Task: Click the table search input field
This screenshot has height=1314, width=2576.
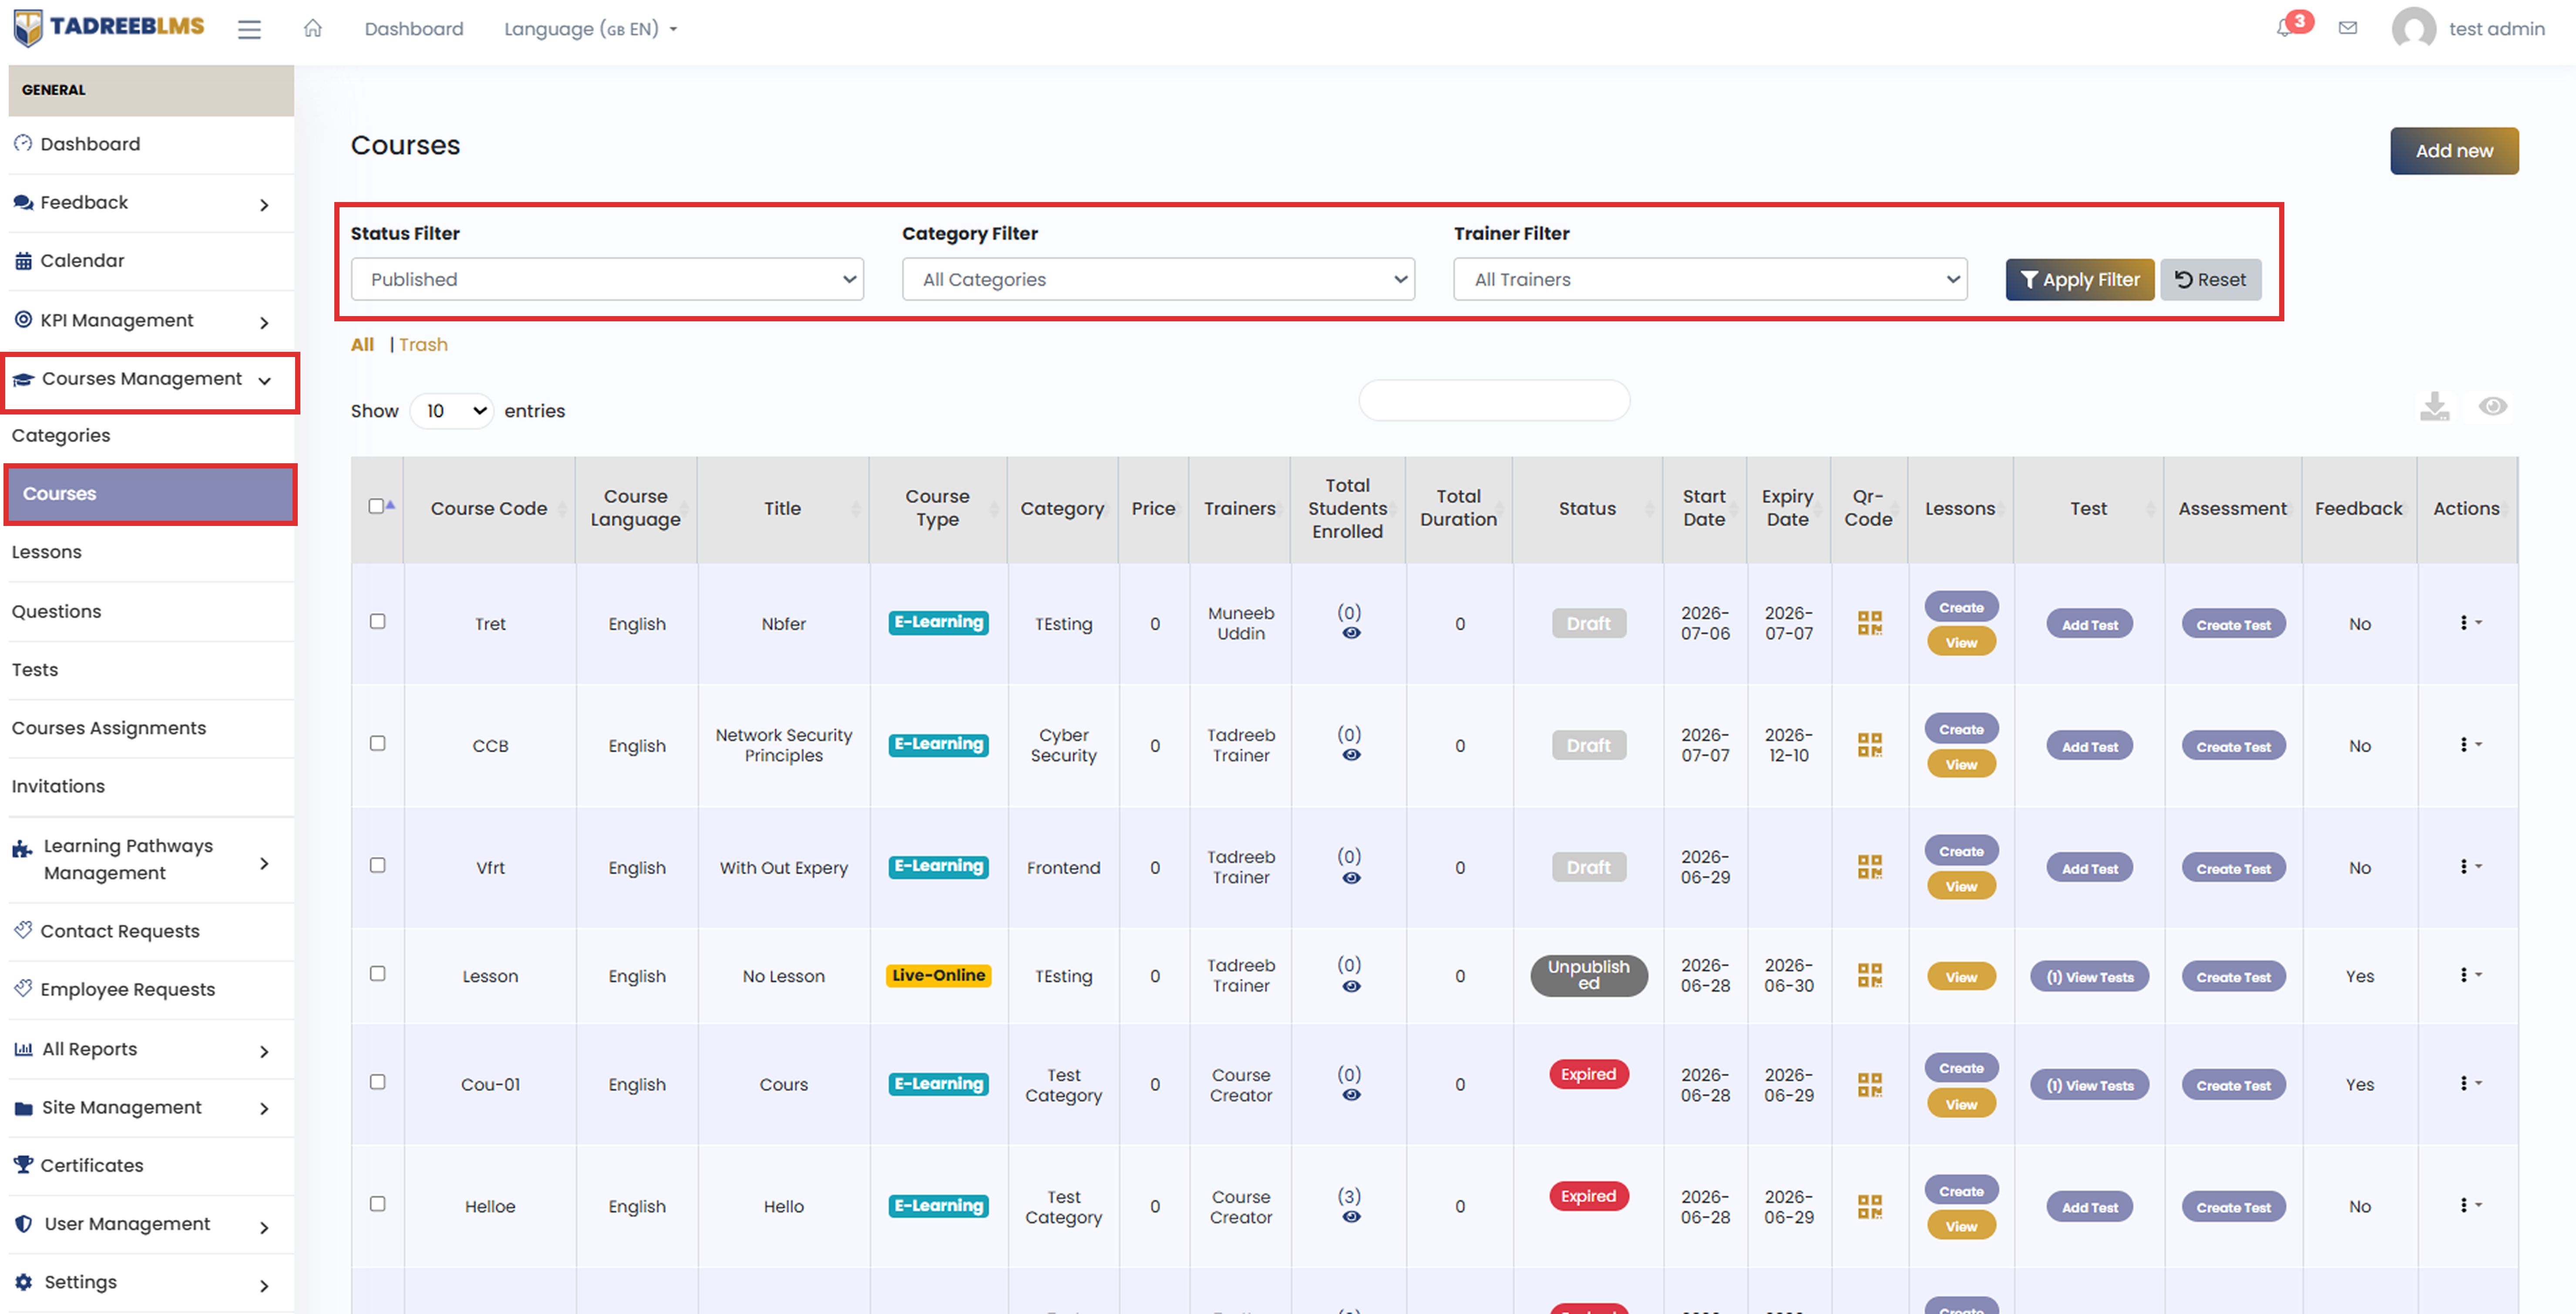Action: click(x=1494, y=400)
